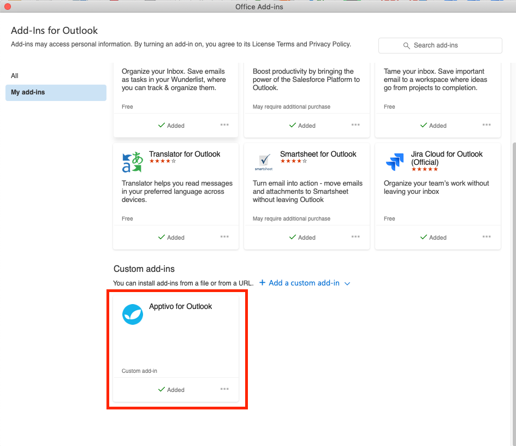
Task: Click the Smartsheet for Outlook logo
Action: (264, 162)
